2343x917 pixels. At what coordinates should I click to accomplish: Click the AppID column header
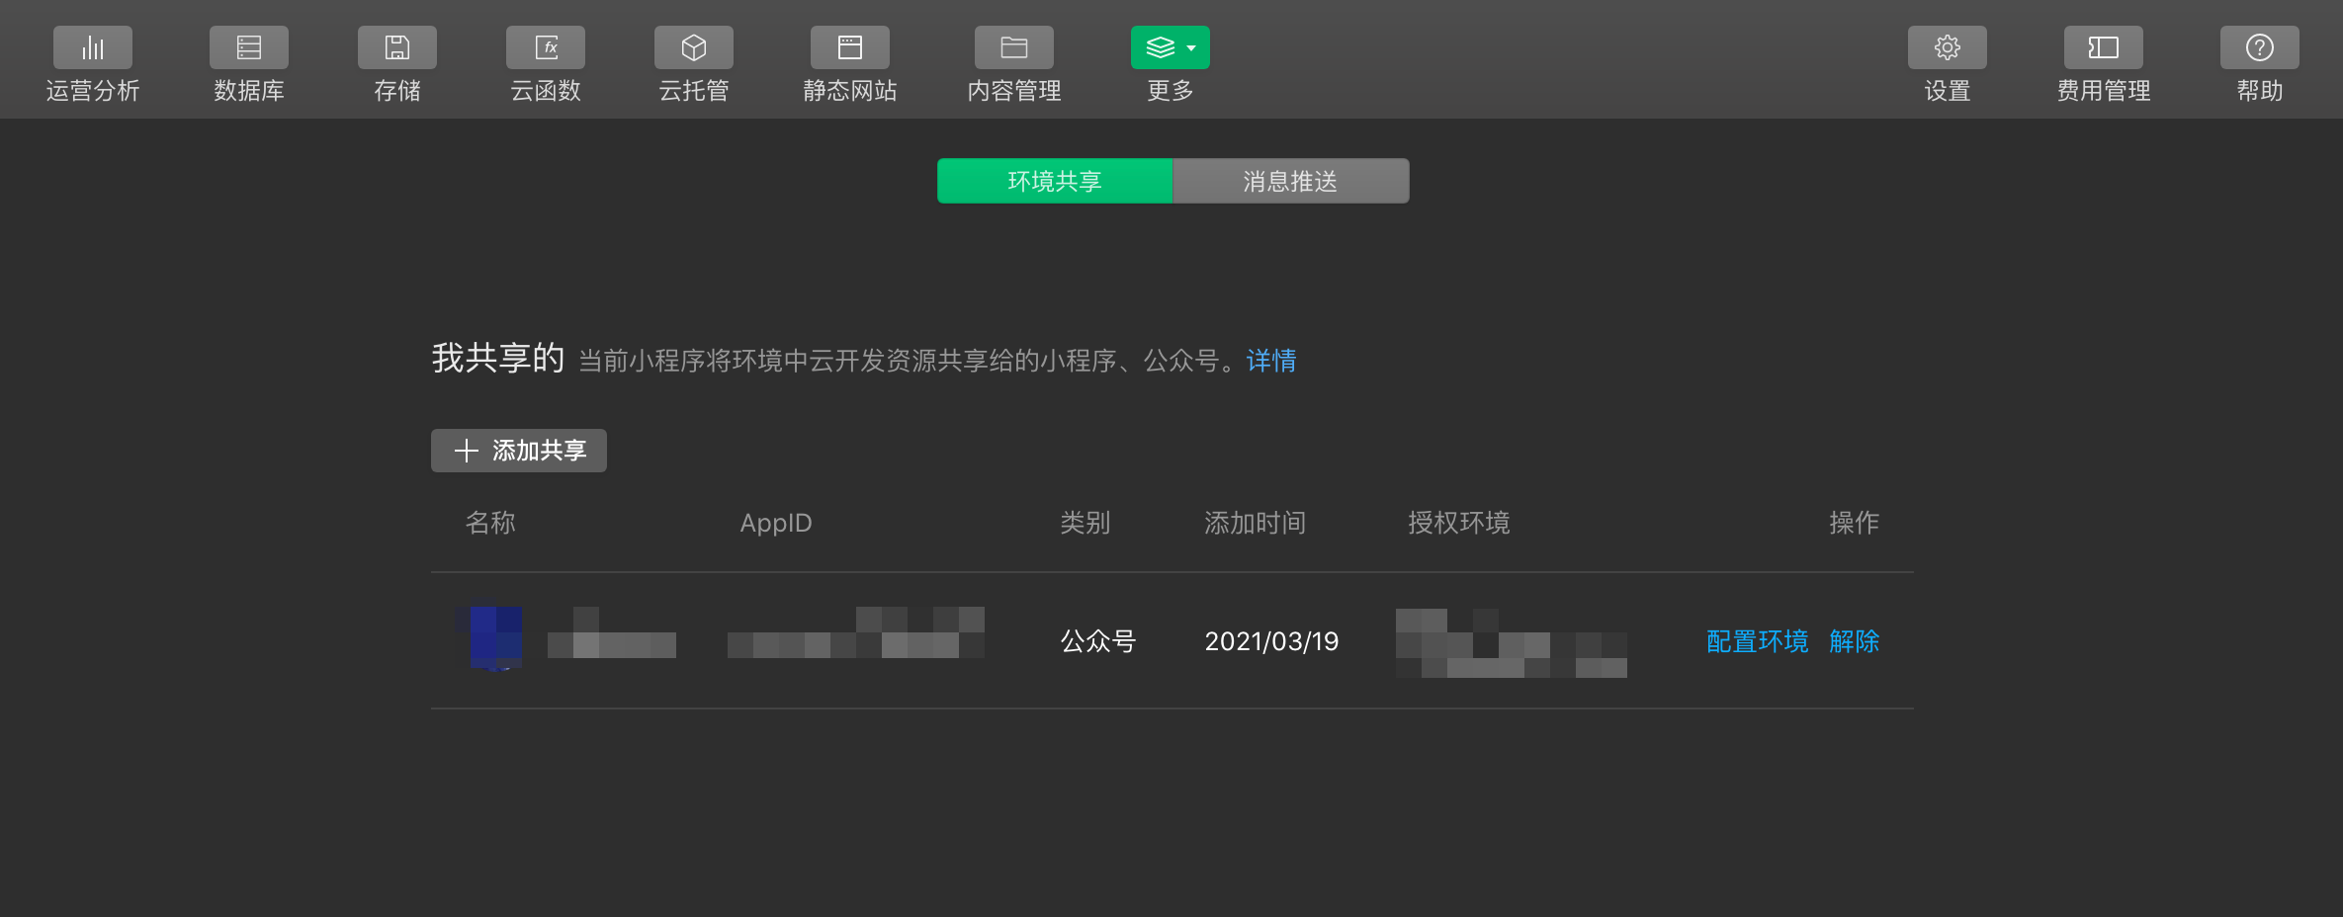776,523
